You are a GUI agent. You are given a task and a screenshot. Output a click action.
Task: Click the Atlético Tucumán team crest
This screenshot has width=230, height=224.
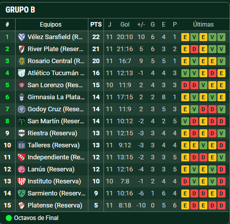(x=22, y=73)
